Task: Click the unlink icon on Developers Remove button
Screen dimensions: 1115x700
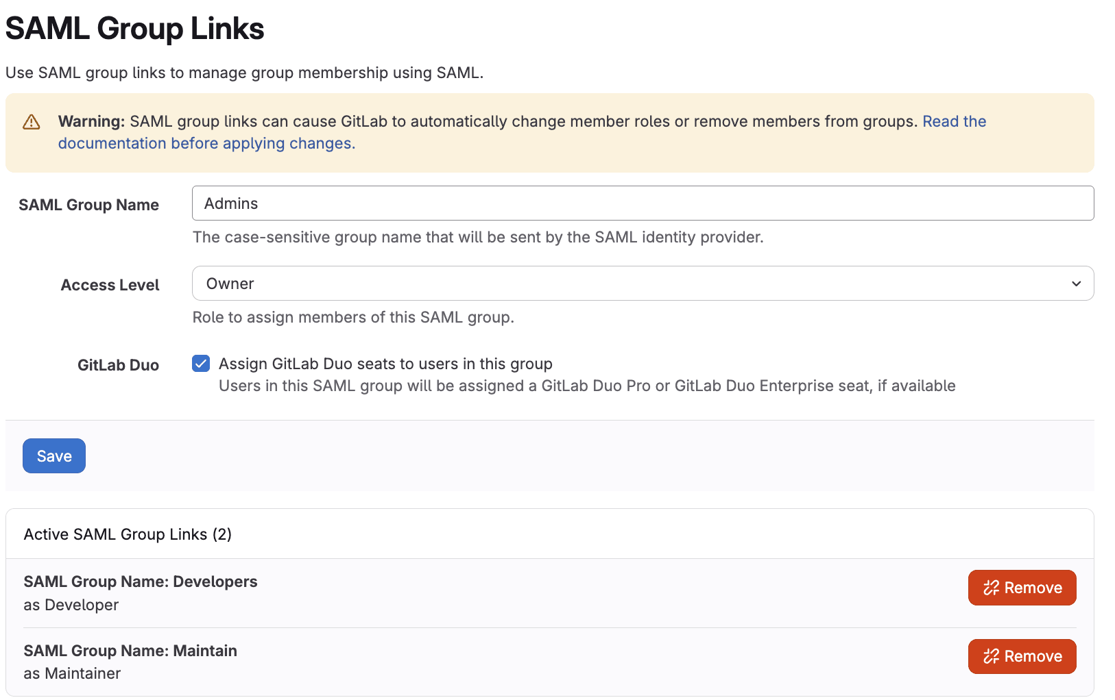Action: click(990, 588)
